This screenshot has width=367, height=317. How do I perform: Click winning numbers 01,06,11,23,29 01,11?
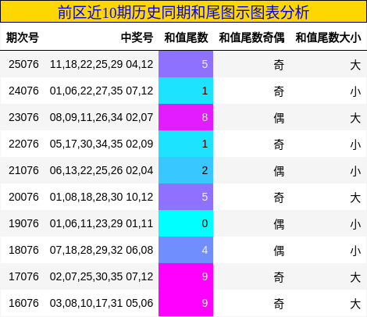click(x=102, y=223)
